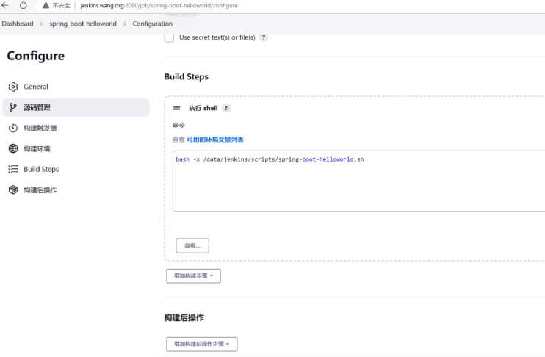This screenshot has height=357, width=545.
Task: Open spring-boot-helloworld breadcrumb item
Action: (x=83, y=24)
